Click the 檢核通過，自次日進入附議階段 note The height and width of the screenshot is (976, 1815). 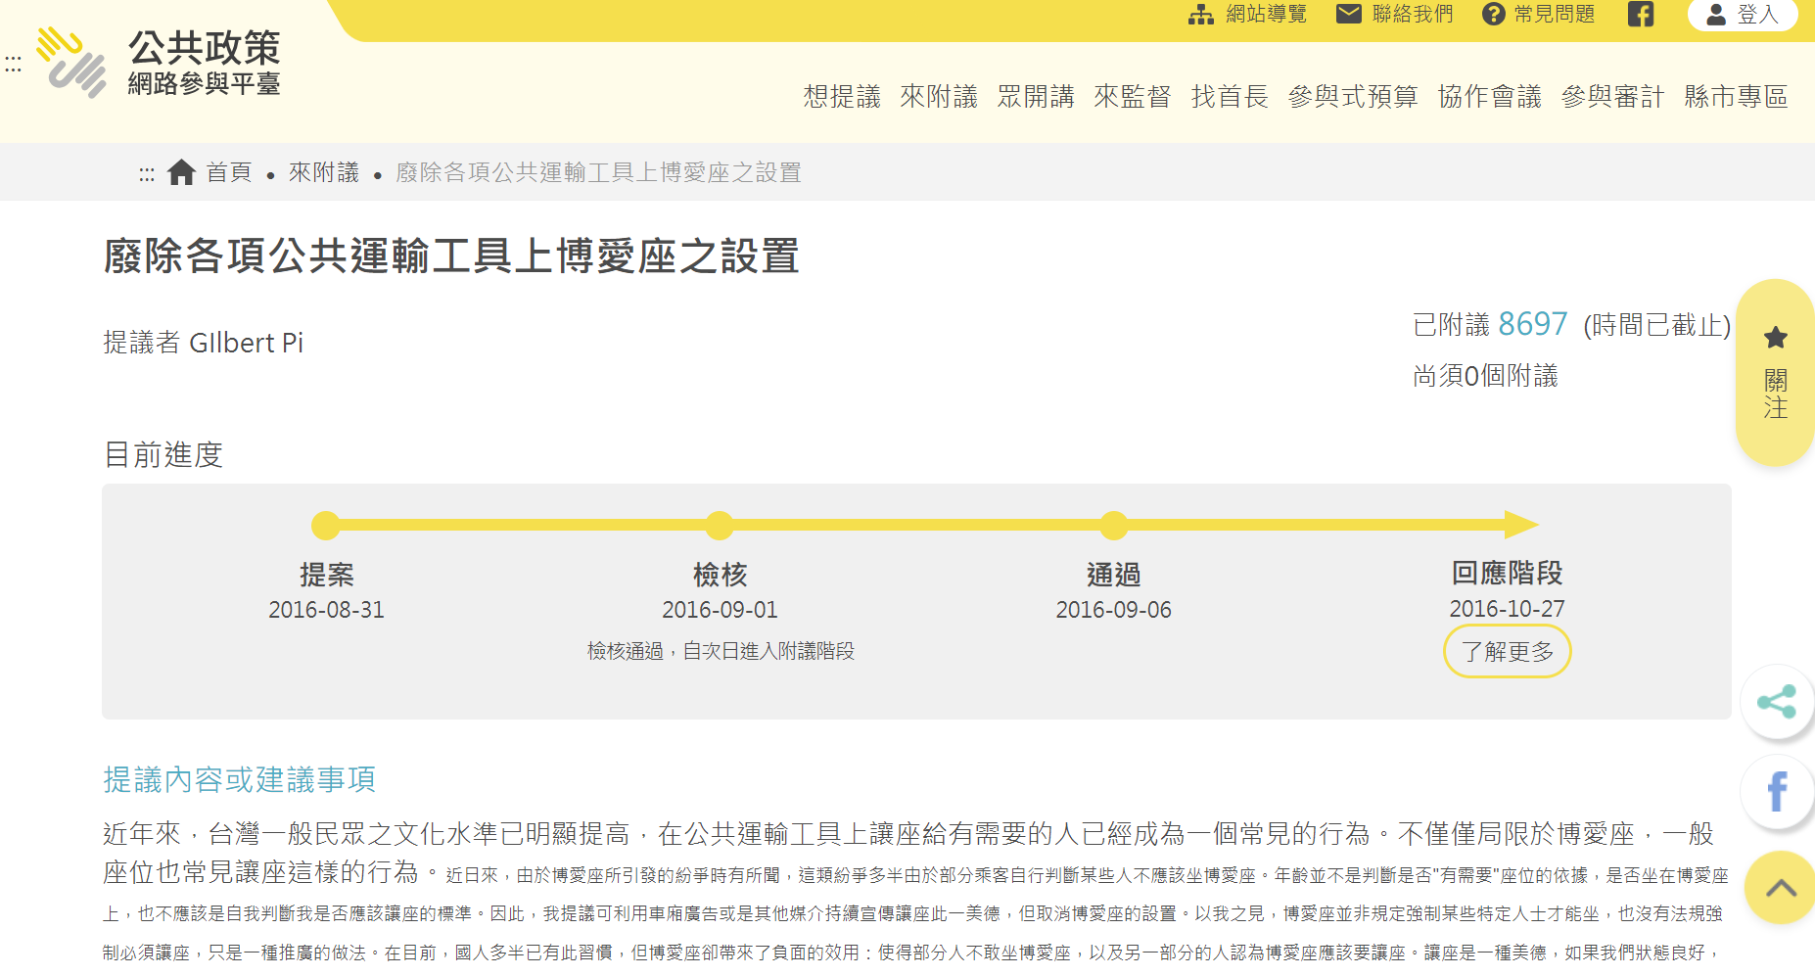721,651
